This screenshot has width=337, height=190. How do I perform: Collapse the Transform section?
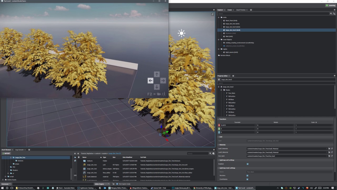click(218, 119)
